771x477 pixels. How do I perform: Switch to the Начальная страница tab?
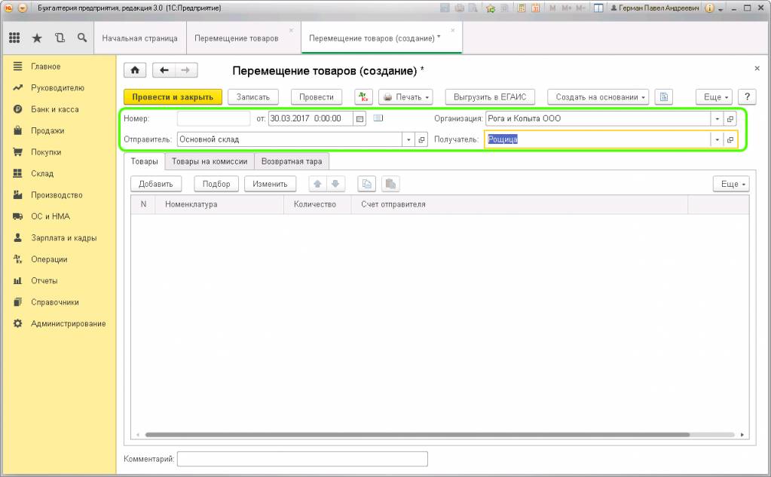(x=139, y=38)
